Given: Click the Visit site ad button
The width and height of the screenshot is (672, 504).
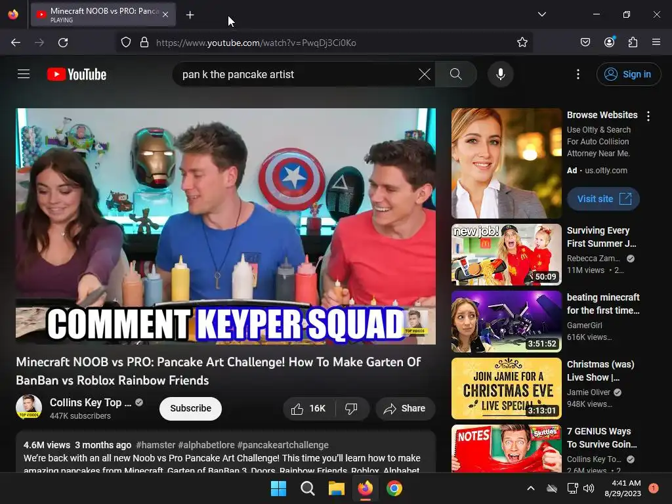Looking at the screenshot, I should (x=604, y=199).
